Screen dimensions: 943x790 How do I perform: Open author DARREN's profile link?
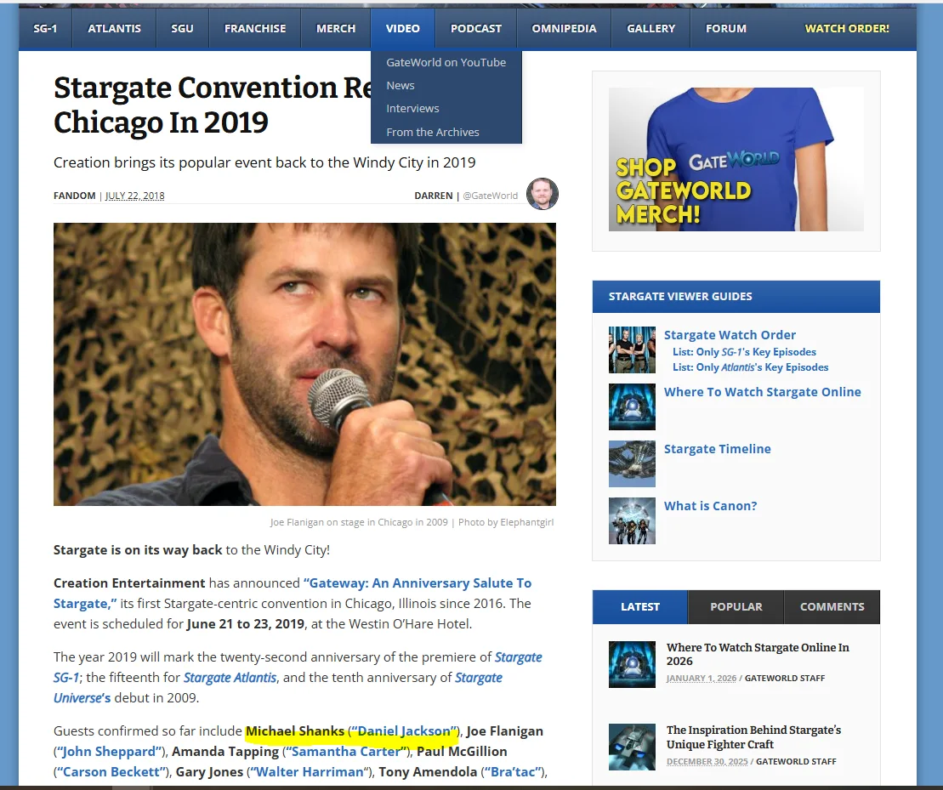pyautogui.click(x=433, y=196)
